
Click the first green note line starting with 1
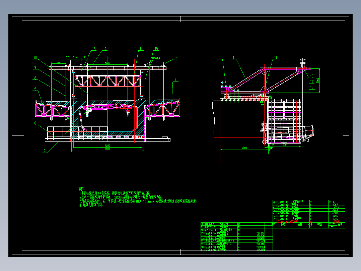coord(115,193)
